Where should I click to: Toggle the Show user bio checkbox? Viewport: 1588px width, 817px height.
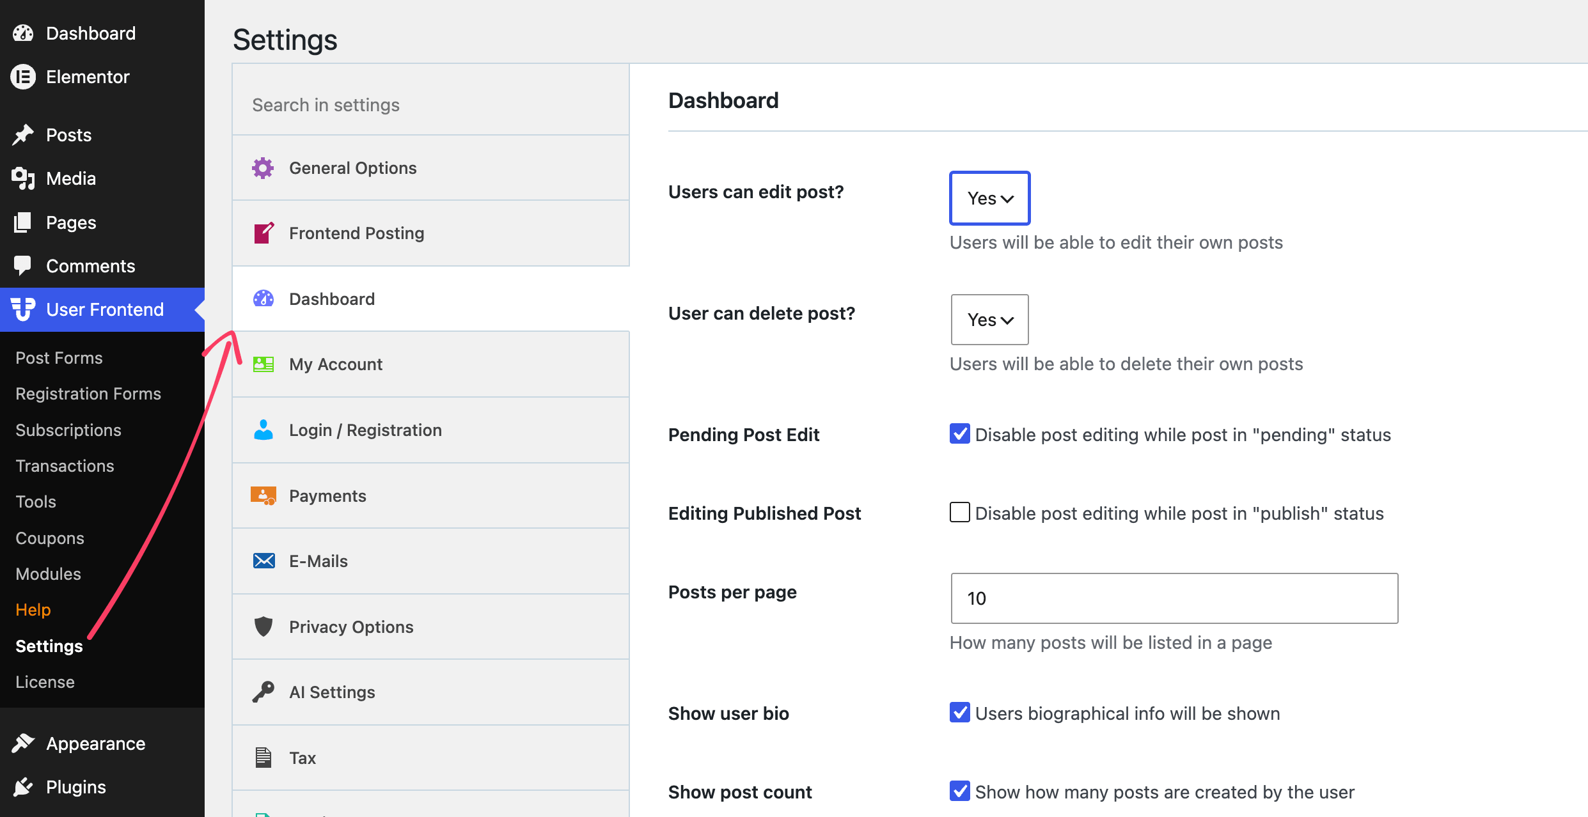coord(960,713)
